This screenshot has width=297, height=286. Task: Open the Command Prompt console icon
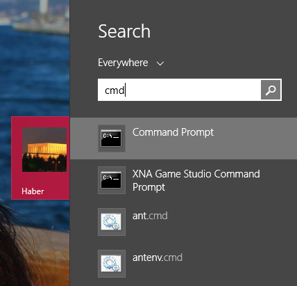click(x=112, y=138)
